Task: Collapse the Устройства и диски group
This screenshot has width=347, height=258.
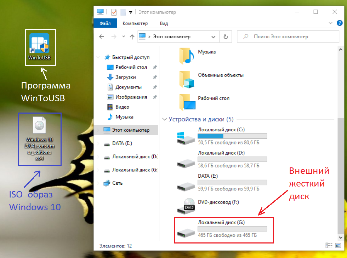Action: coord(164,119)
